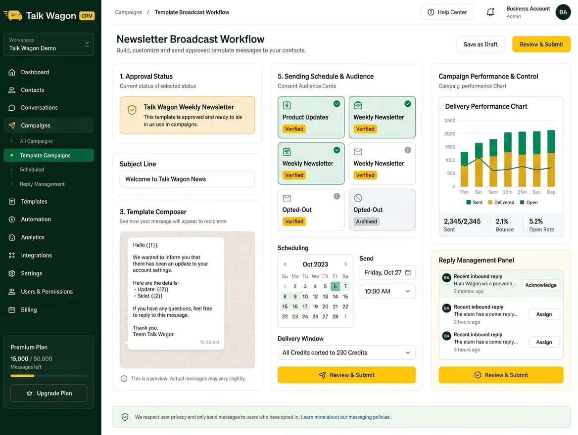
Task: Open Scheduled campaigns submenu item
Action: (32, 170)
